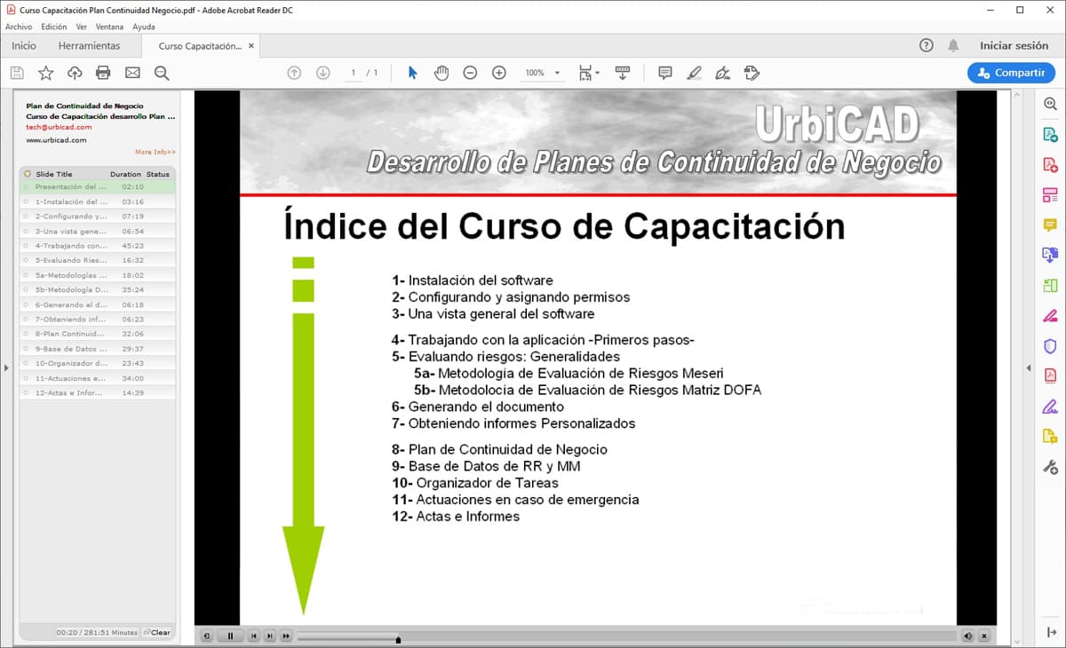Open the Organize pages tool in sidebar

pos(1050,195)
